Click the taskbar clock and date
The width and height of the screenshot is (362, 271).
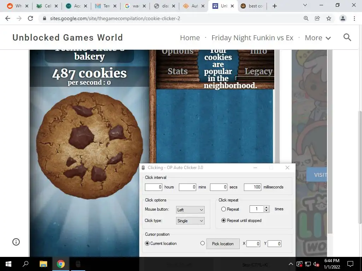(x=332, y=264)
